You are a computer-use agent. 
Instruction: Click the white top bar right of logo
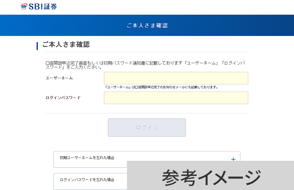pos(181,6)
